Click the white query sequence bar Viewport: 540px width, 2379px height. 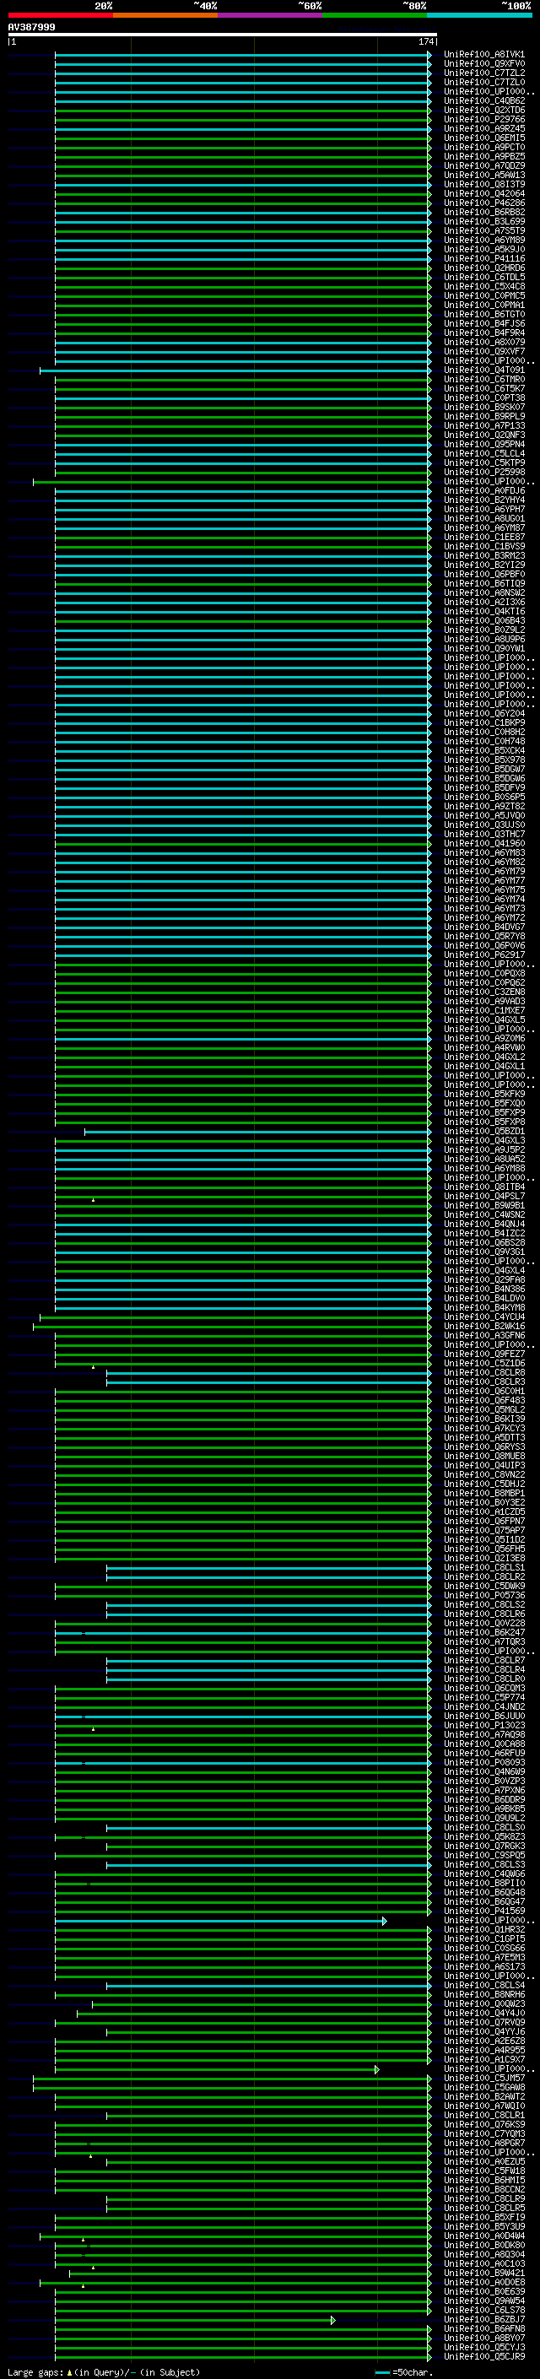pyautogui.click(x=223, y=35)
